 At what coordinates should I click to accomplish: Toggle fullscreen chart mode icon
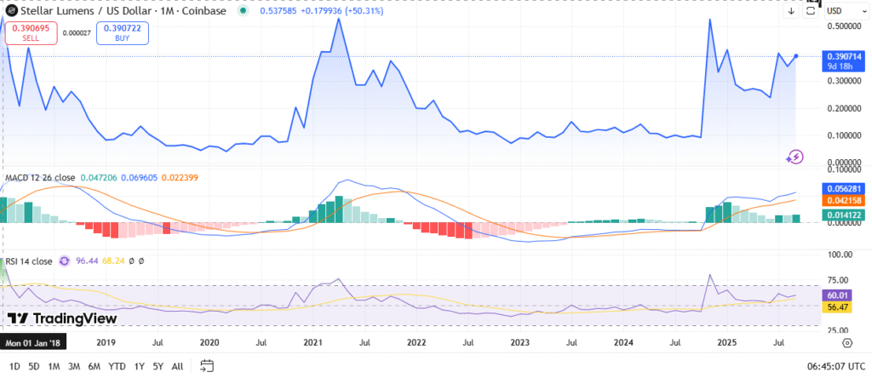(811, 10)
